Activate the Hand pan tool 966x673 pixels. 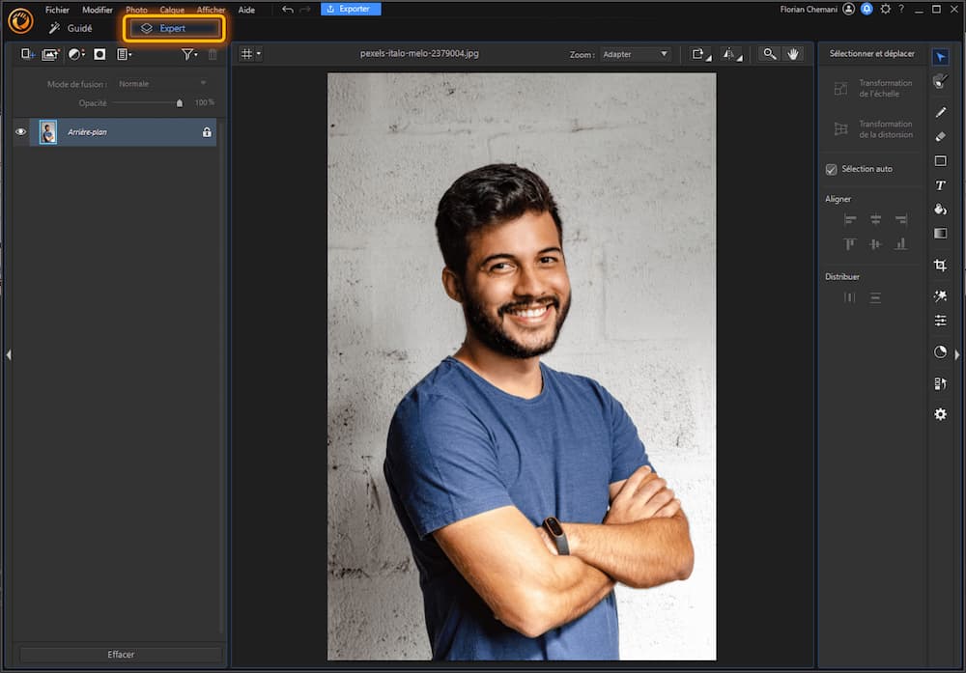click(793, 54)
